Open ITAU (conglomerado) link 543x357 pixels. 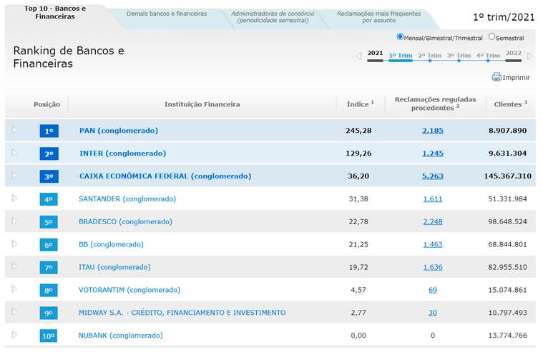(114, 268)
